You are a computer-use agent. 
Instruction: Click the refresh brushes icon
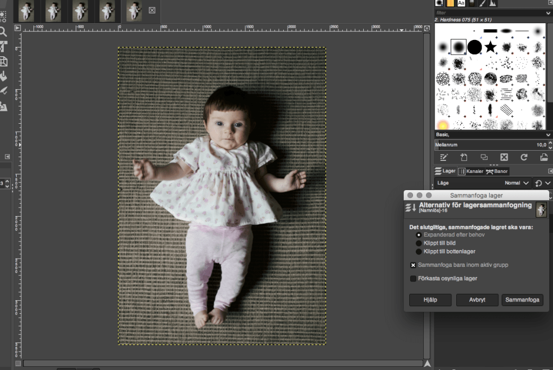click(524, 157)
